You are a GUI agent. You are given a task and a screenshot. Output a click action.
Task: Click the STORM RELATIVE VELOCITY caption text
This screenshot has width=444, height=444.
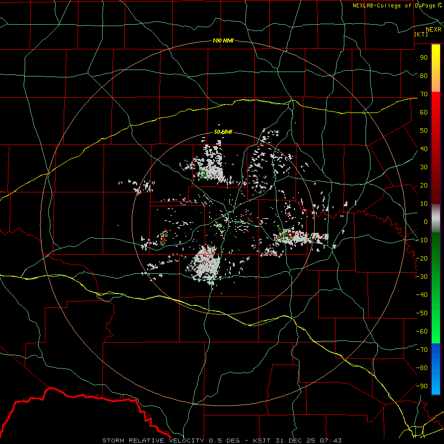(x=153, y=441)
